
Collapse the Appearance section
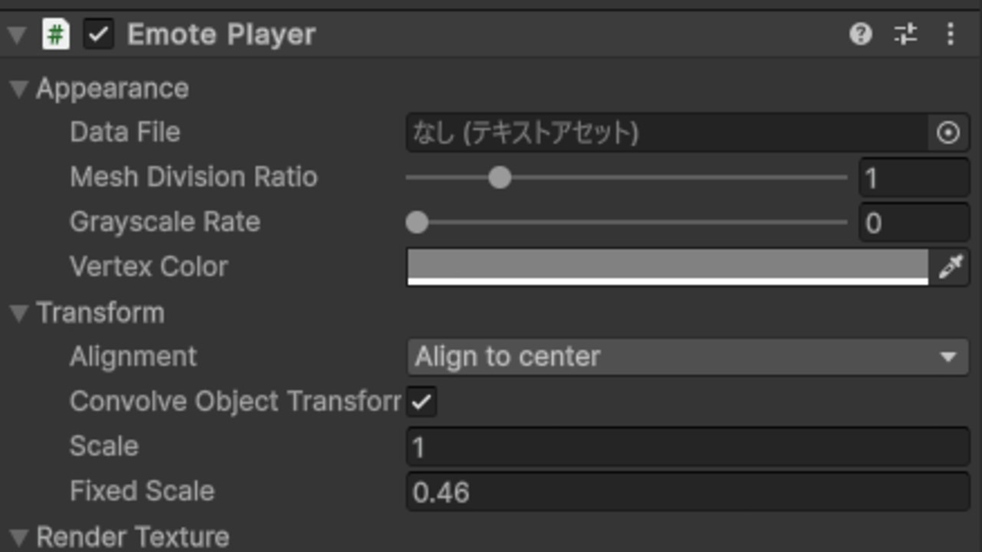tap(18, 88)
